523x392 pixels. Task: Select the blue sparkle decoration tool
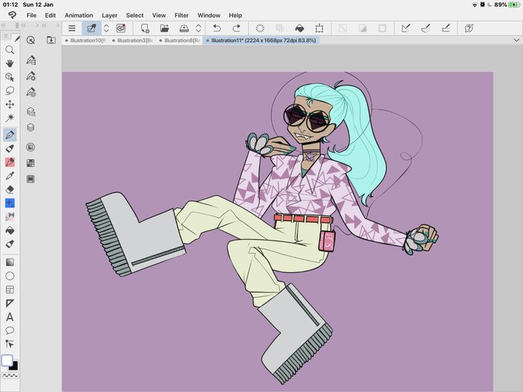pos(10,203)
